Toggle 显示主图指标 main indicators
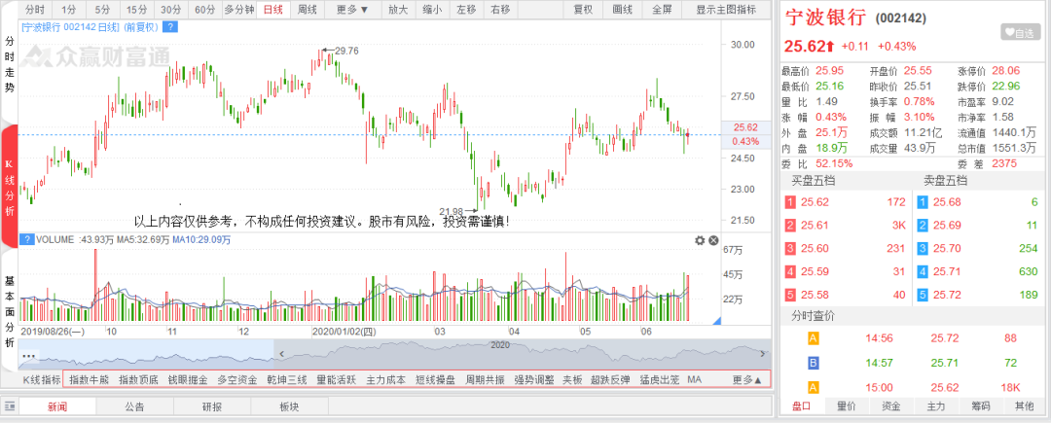The image size is (1051, 423). coord(726,10)
